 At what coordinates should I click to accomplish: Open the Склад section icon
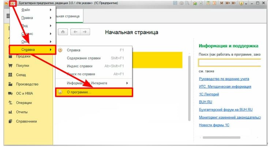[10, 75]
